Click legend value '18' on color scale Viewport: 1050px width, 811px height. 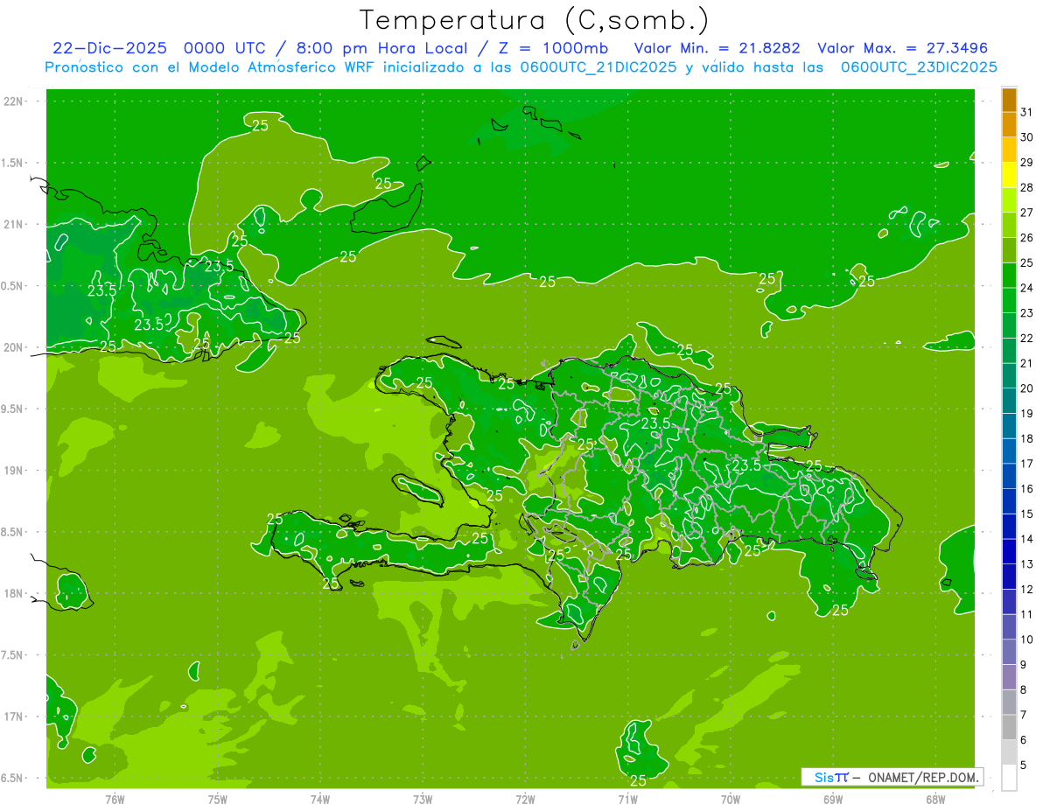[x=1027, y=438]
